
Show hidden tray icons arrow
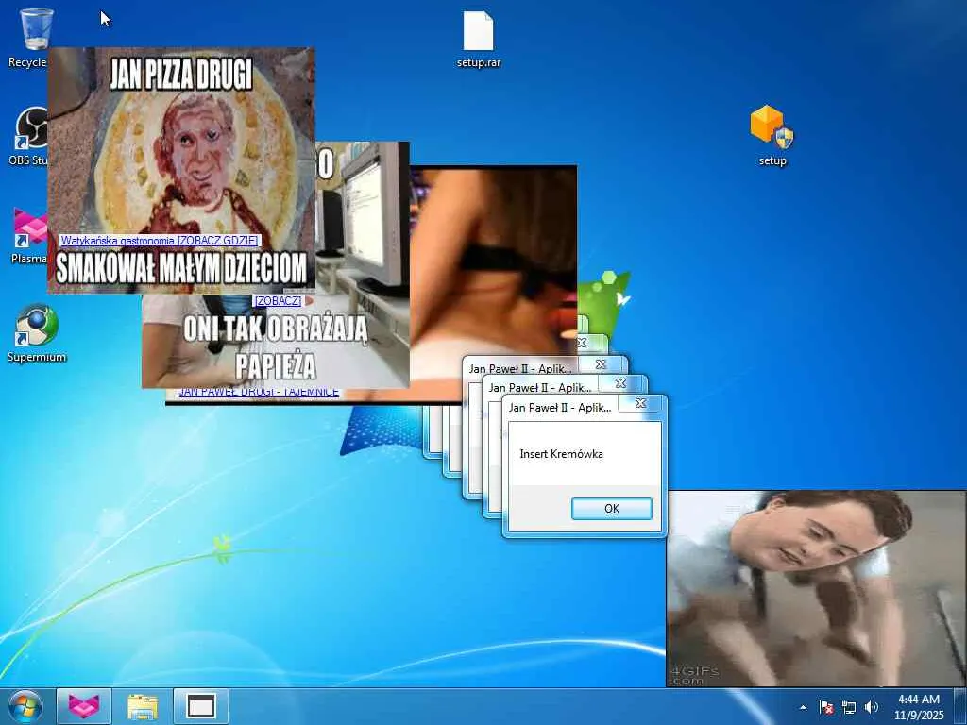pyautogui.click(x=803, y=707)
